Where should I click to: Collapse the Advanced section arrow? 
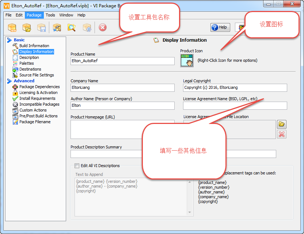9,81
